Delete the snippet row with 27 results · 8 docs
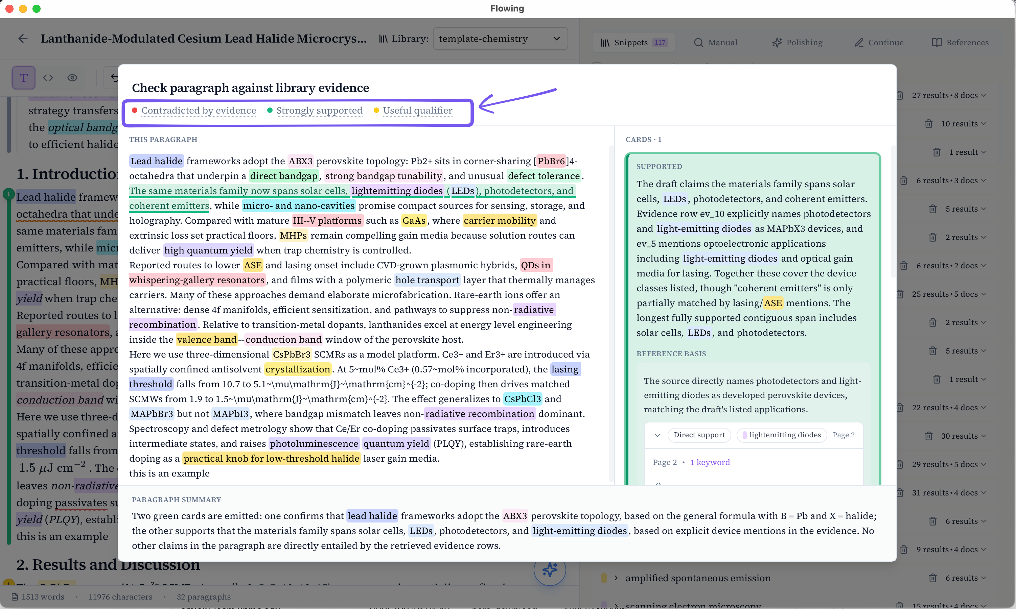1016x609 pixels. point(900,95)
